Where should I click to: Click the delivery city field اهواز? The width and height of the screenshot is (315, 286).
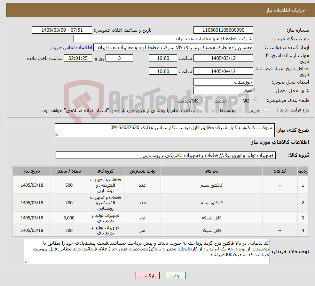pos(223,91)
